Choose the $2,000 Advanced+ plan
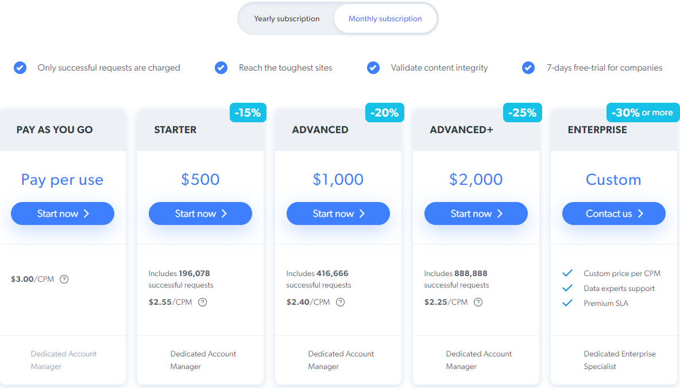The image size is (680, 388). point(476,214)
